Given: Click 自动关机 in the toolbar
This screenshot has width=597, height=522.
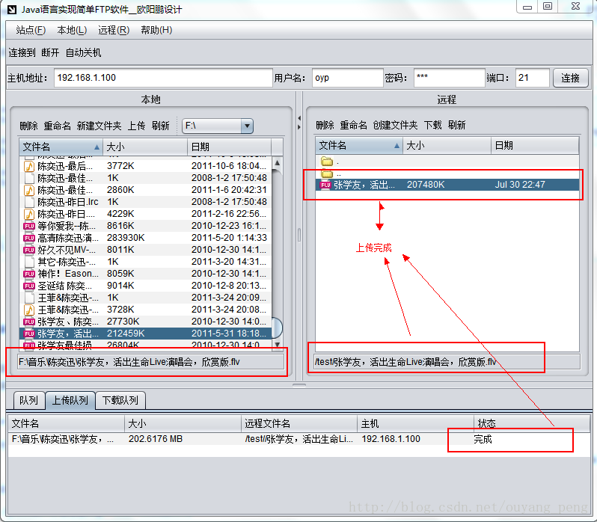Looking at the screenshot, I should [83, 53].
